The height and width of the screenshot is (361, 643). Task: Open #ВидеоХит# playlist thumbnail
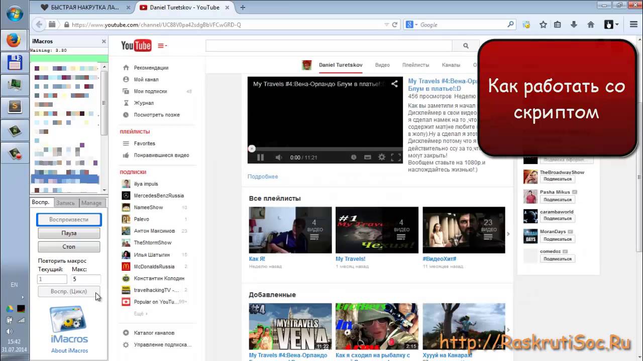click(x=464, y=230)
